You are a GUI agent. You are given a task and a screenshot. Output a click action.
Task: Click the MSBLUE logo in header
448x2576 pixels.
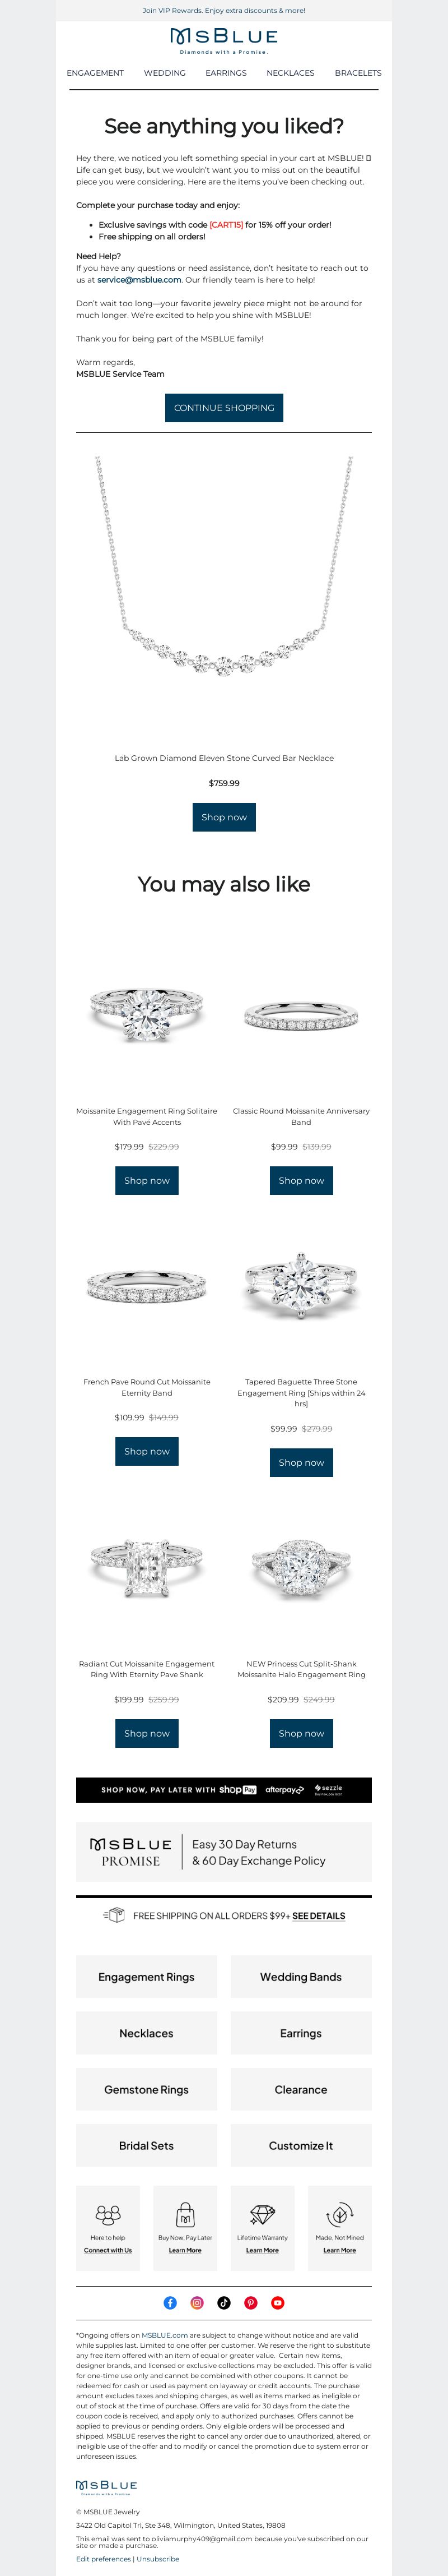tap(223, 40)
